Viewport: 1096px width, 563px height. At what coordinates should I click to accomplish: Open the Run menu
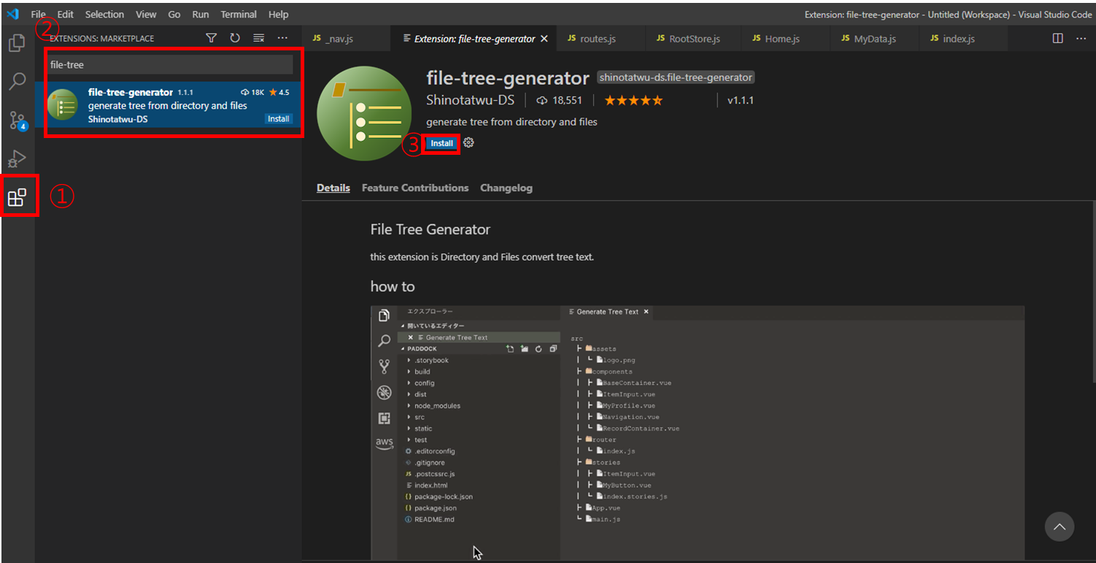pyautogui.click(x=200, y=14)
